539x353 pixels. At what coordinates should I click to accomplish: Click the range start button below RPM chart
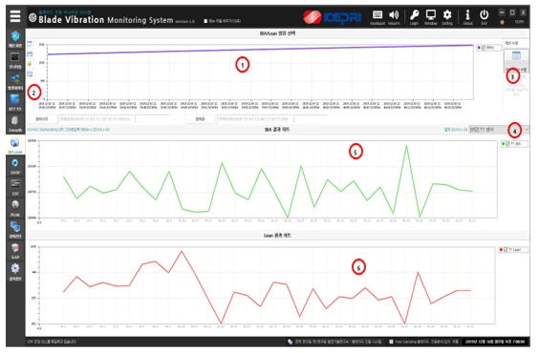click(42, 119)
